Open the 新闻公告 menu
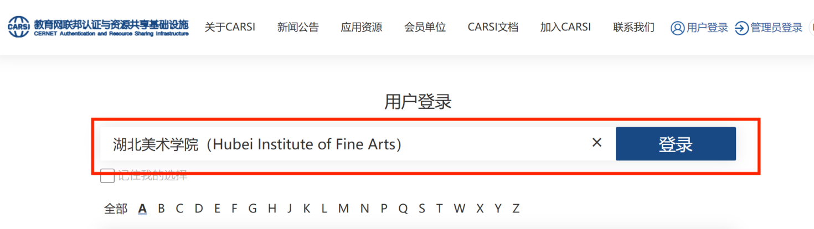The height and width of the screenshot is (229, 814). coord(298,27)
